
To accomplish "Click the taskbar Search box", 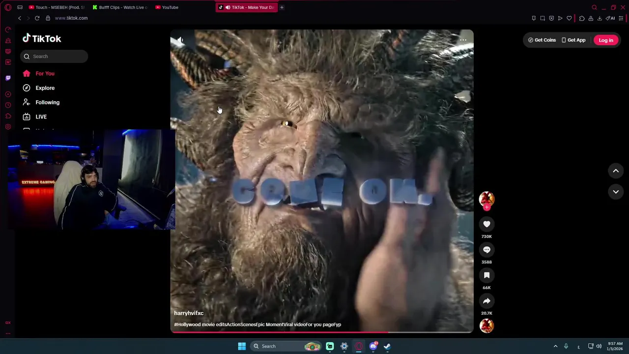I will 286,346.
